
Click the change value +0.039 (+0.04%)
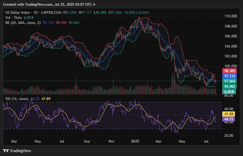[136, 13]
